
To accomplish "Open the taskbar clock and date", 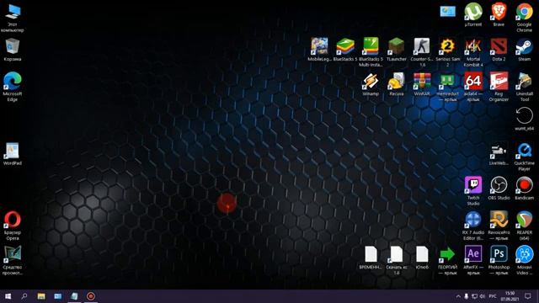I will [x=510, y=296].
